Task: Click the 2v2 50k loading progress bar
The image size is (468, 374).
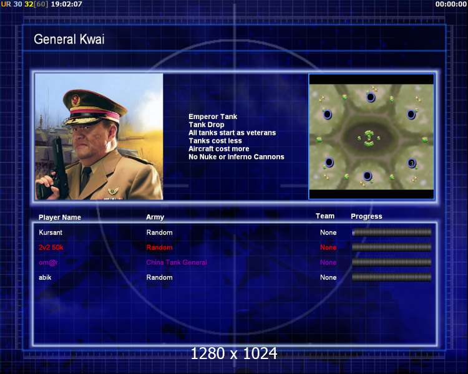Action: (x=392, y=247)
